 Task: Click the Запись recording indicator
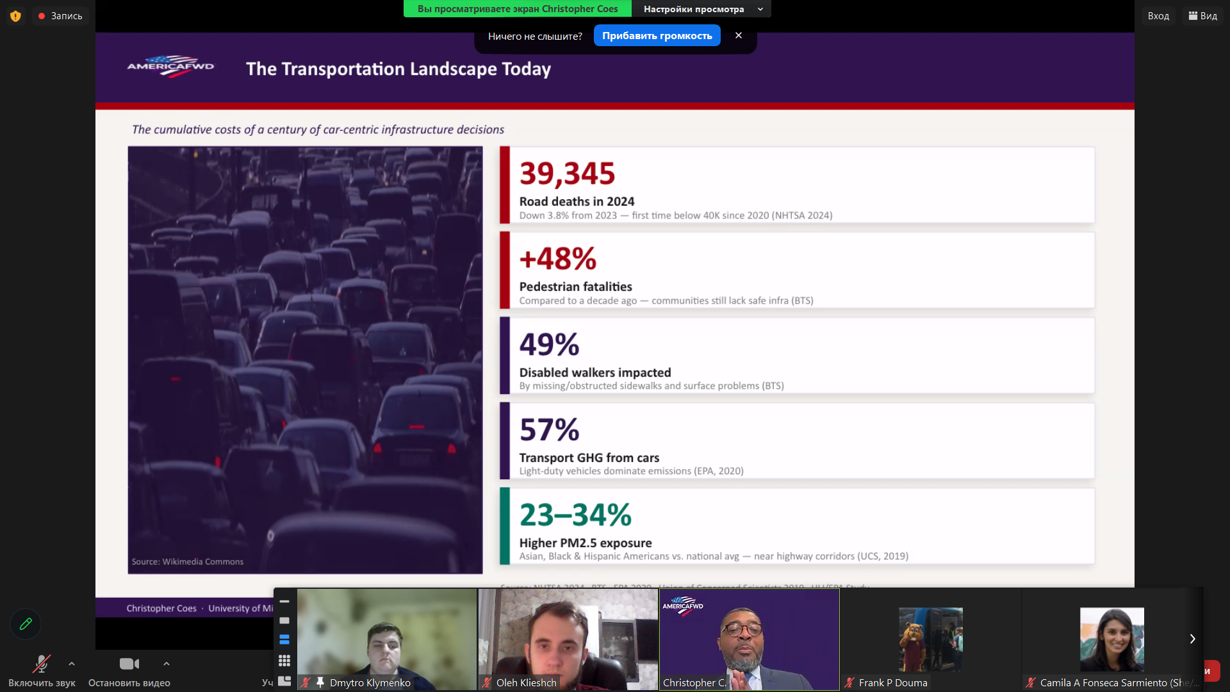click(60, 16)
